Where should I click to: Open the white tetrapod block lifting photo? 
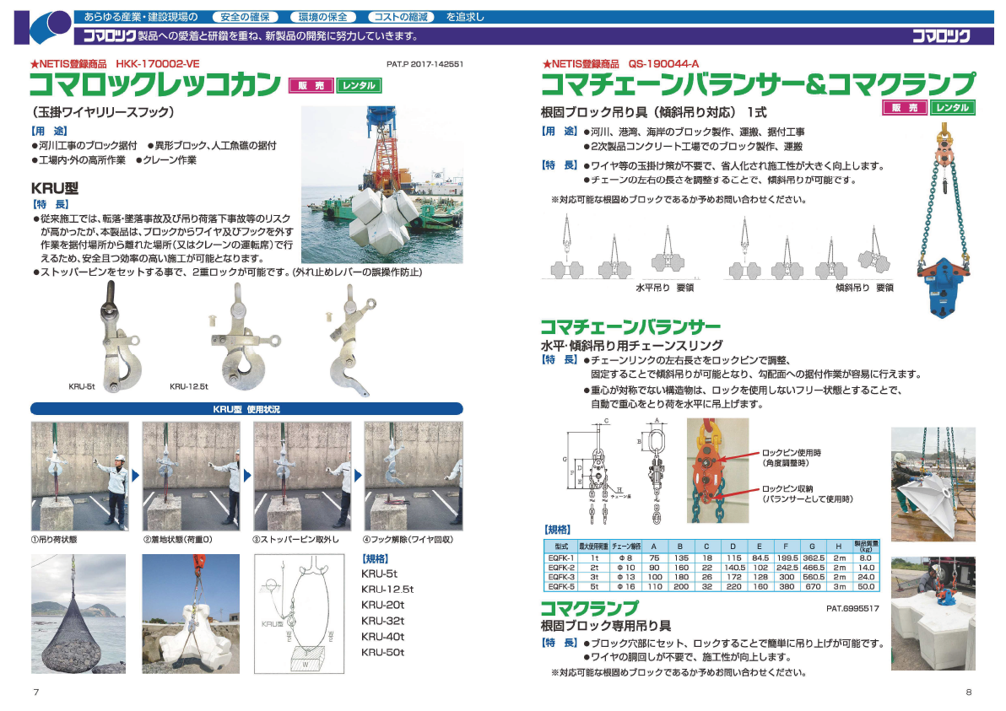tap(191, 614)
